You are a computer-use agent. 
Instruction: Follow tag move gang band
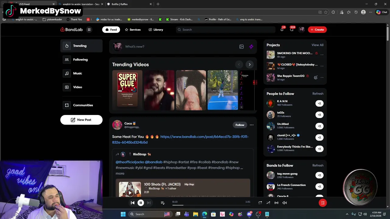(319, 175)
